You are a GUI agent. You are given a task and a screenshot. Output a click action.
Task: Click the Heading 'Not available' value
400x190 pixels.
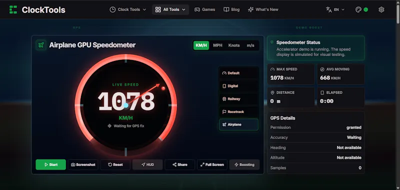[x=349, y=147]
